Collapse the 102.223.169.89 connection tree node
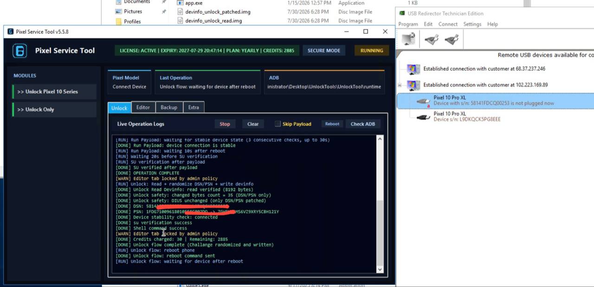 (x=400, y=85)
